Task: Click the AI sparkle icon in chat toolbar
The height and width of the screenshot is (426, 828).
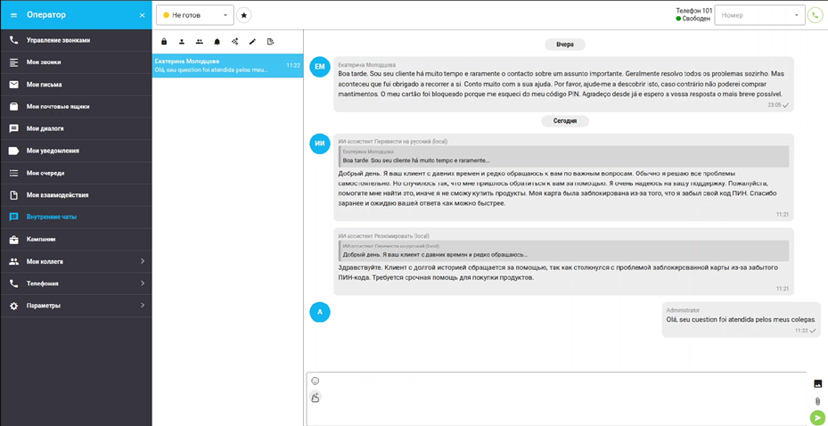Action: 235,41
